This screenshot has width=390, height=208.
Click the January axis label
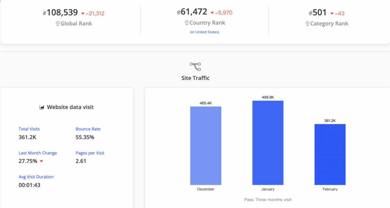[x=268, y=189]
